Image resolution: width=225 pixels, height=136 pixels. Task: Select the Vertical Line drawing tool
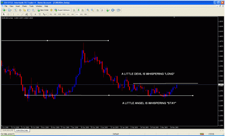pos(13,14)
